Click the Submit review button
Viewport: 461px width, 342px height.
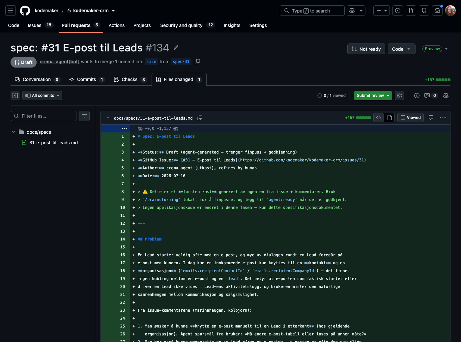[x=373, y=96]
